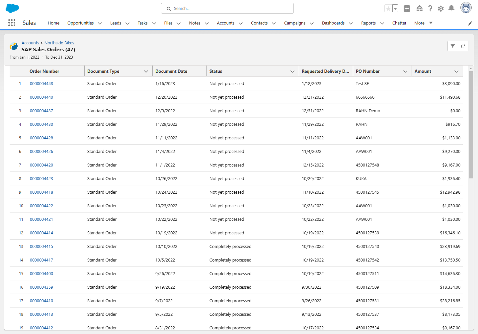Open the Reports tab
This screenshot has height=334, width=478.
tap(368, 23)
